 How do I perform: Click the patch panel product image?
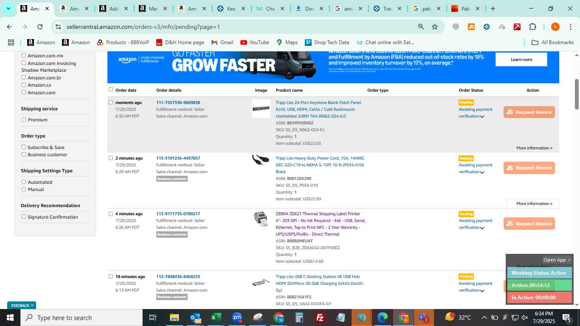tap(261, 109)
